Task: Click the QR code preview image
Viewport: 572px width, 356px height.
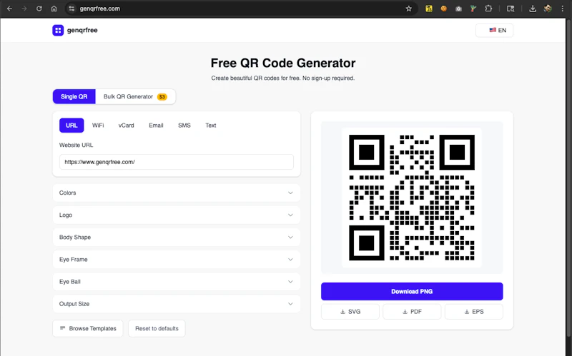Action: 412,198
